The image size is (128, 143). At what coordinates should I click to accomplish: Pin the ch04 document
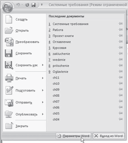[120, 119]
